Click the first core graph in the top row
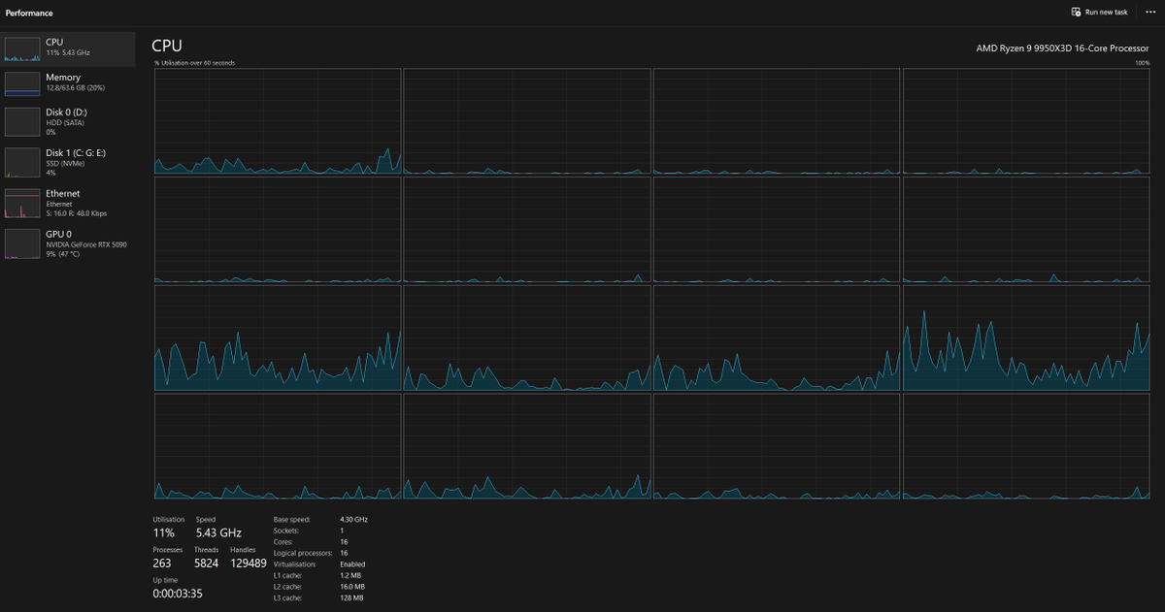 [x=278, y=121]
